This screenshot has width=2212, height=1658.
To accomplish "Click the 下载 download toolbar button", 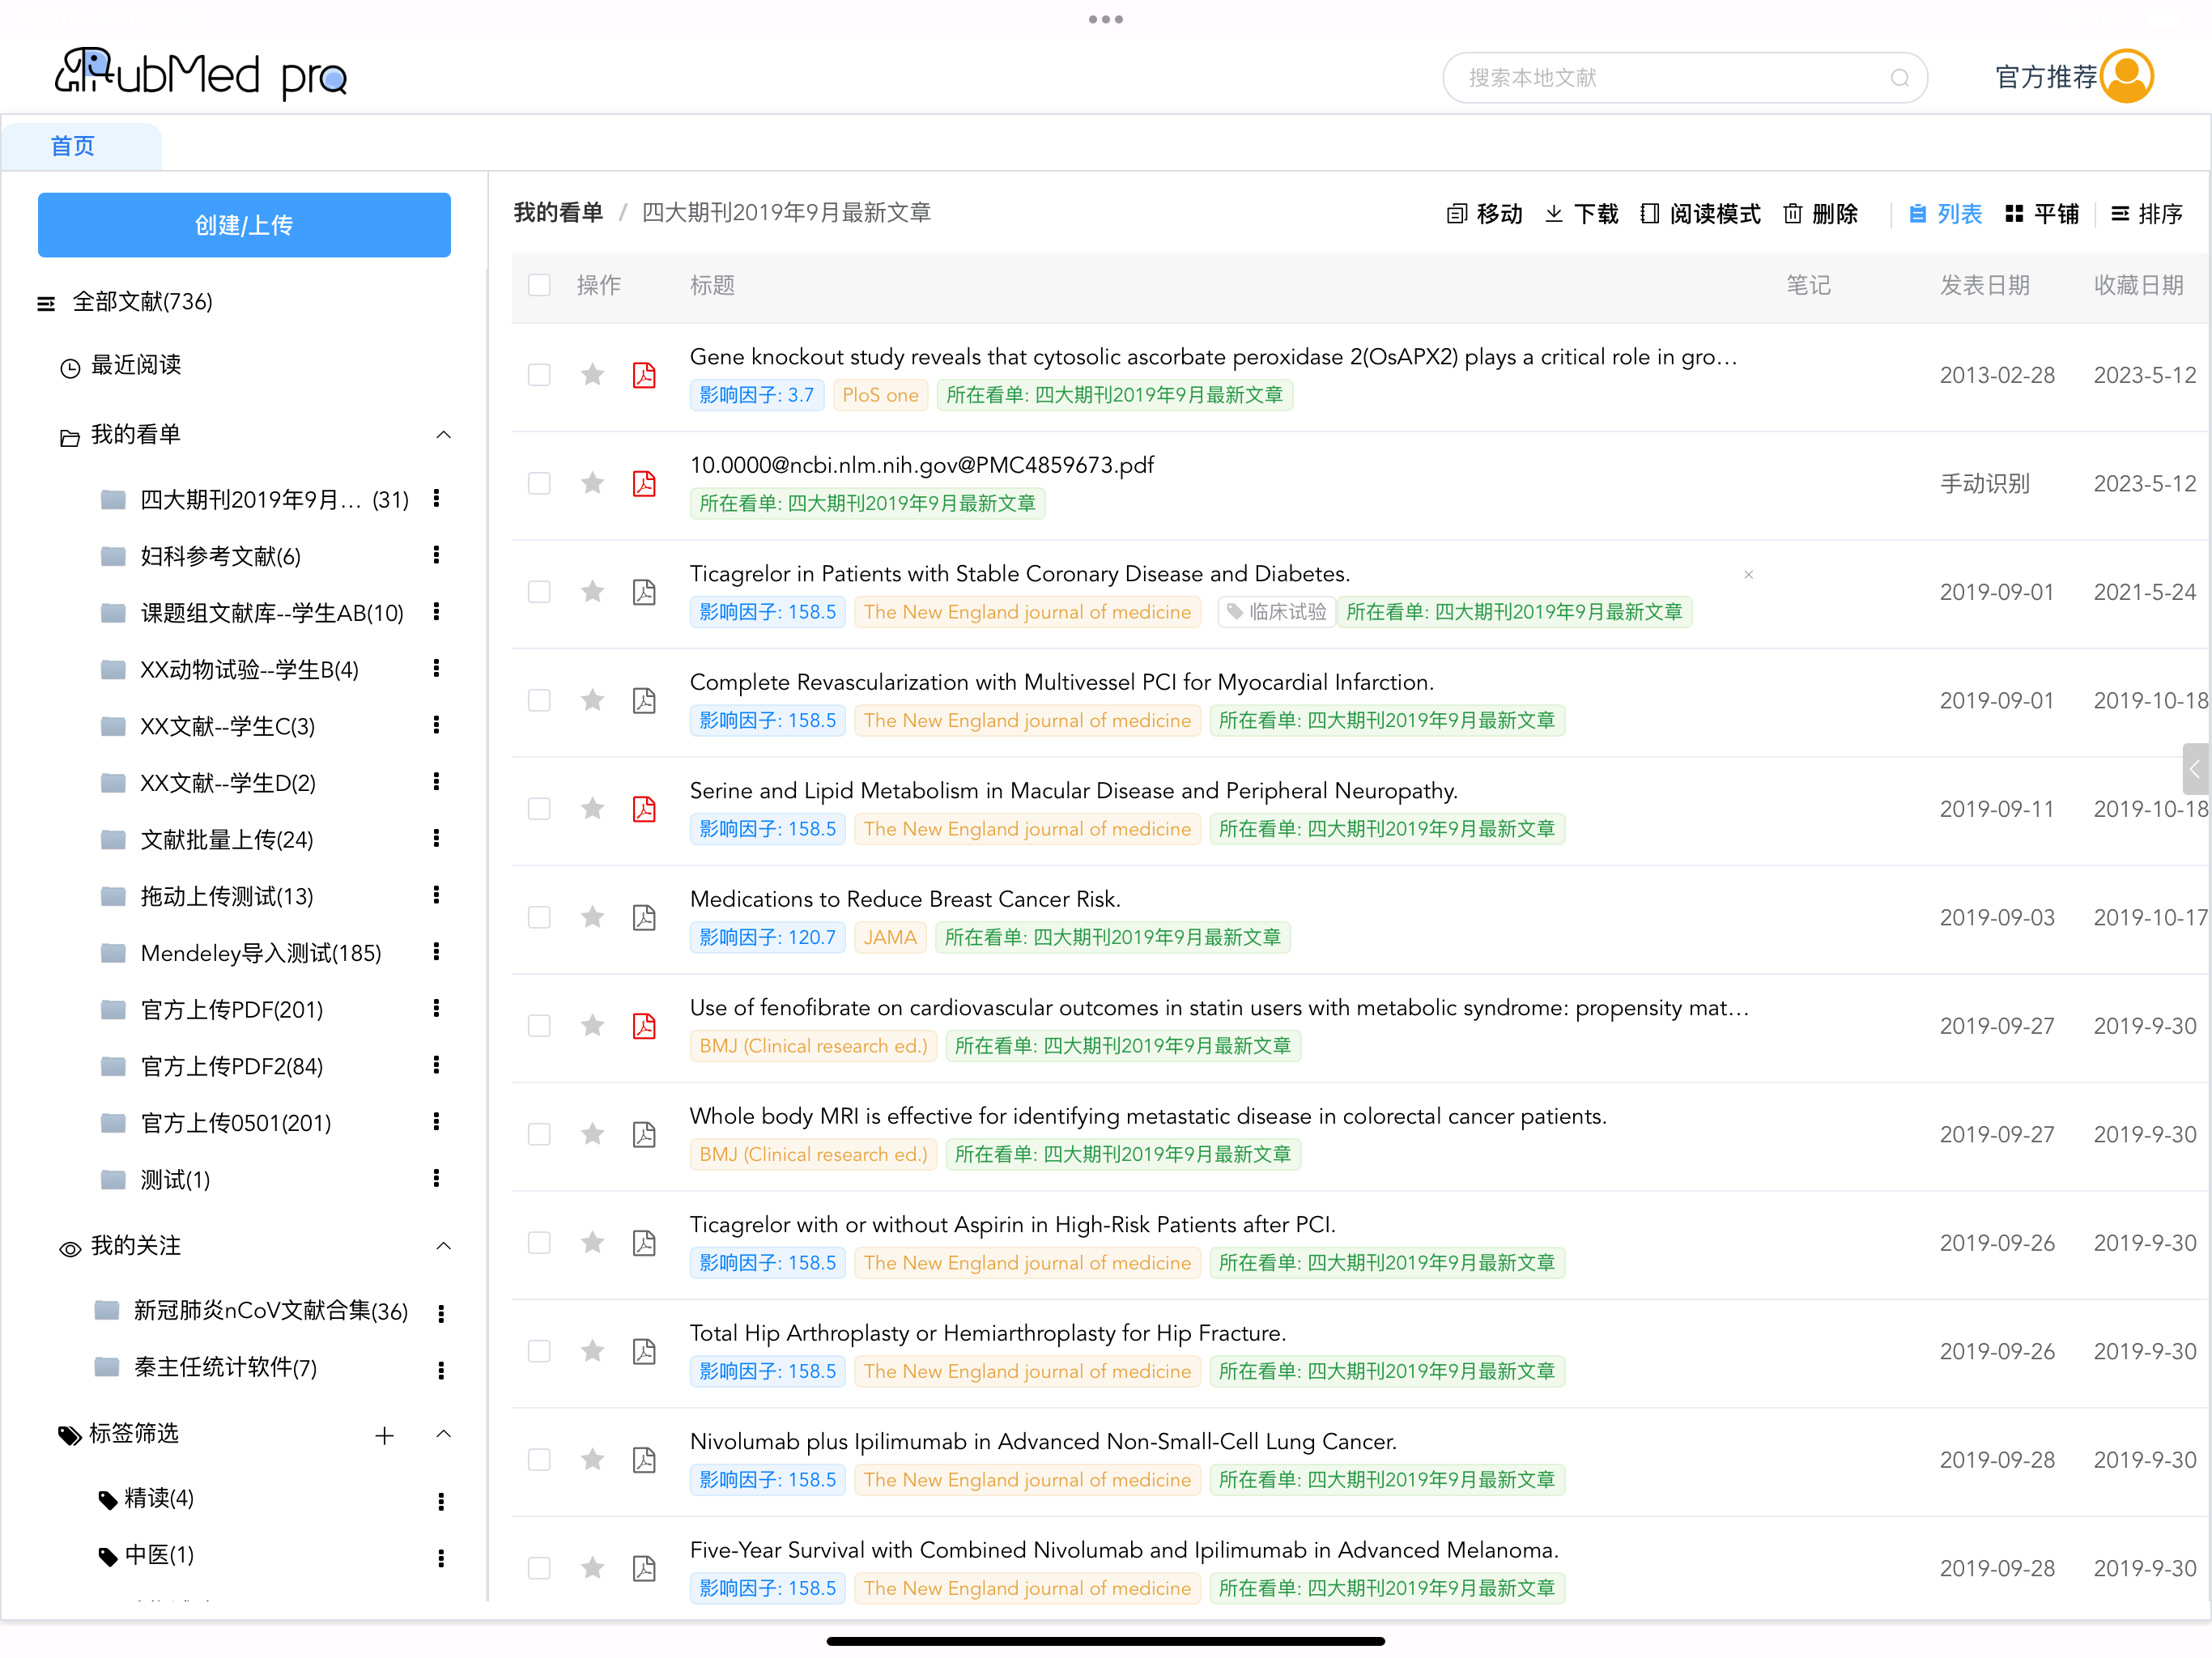I will (x=1581, y=214).
